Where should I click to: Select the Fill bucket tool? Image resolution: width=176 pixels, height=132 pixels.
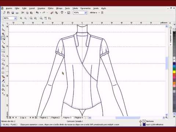tap(3, 89)
